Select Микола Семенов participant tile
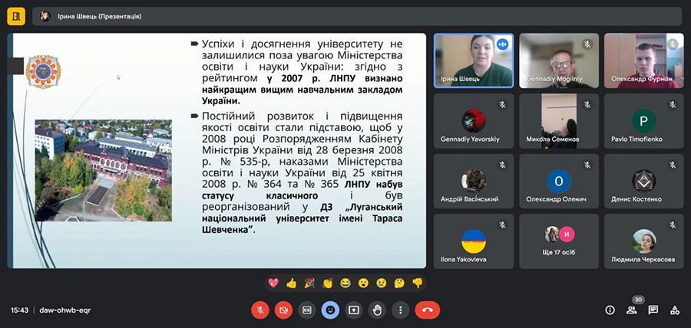691x328 pixels. click(559, 121)
